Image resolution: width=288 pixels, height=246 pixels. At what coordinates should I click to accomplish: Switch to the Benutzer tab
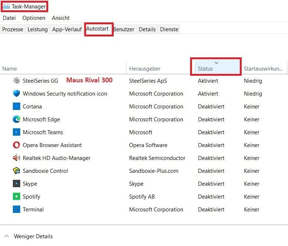(124, 29)
